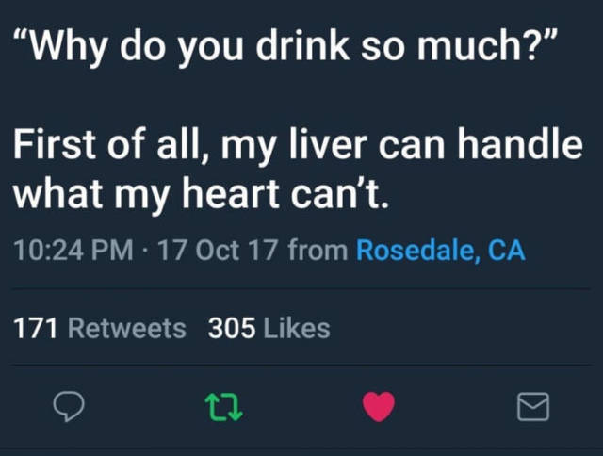
Task: Click the green retweet arrows icon
Action: coord(223,406)
